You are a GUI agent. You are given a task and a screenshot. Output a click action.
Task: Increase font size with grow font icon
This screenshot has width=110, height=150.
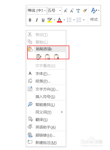click(x=65, y=11)
